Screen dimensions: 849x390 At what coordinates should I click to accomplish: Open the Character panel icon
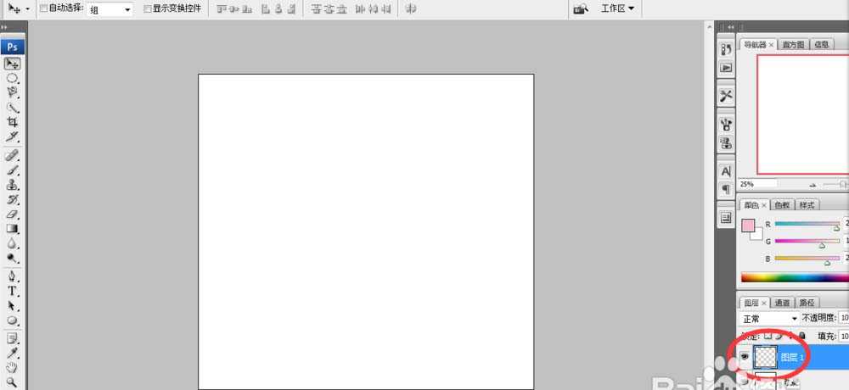(x=726, y=172)
